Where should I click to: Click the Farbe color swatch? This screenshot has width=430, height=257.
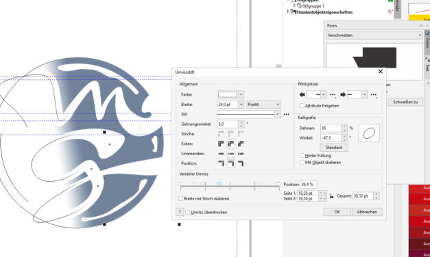click(x=227, y=94)
